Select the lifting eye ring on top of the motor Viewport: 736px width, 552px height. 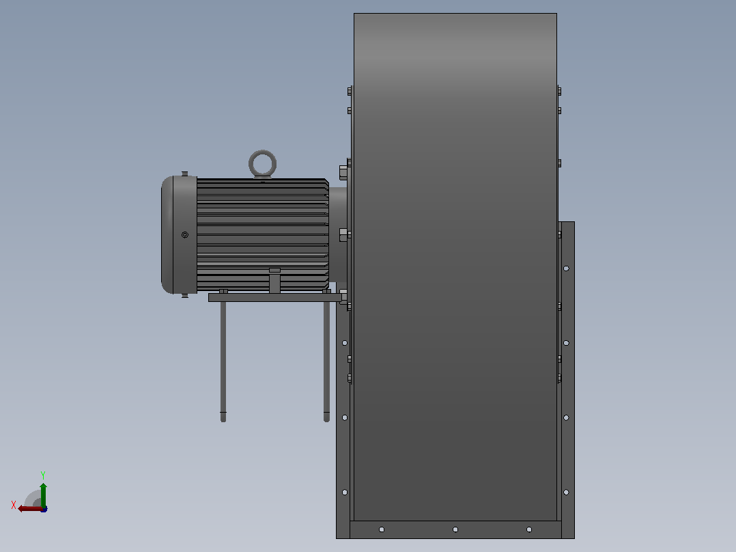click(x=262, y=164)
